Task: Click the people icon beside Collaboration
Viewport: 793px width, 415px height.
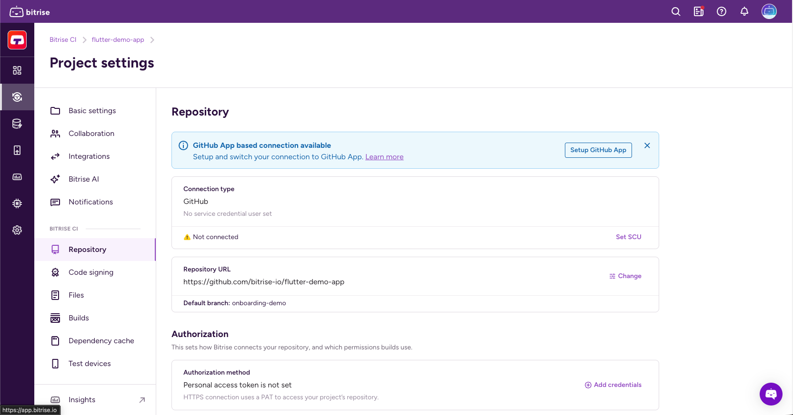Action: point(55,134)
